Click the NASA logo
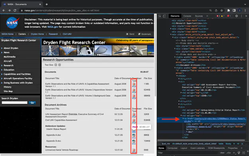The height and width of the screenshot is (156, 249). point(12,23)
